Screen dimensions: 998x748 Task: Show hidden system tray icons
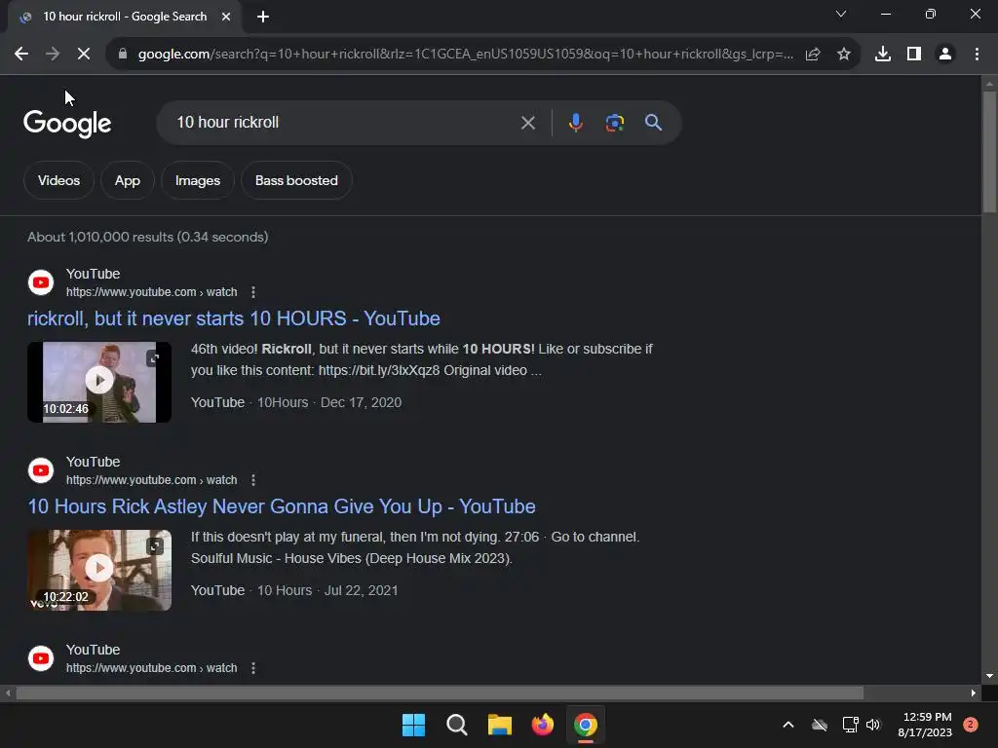pos(787,725)
